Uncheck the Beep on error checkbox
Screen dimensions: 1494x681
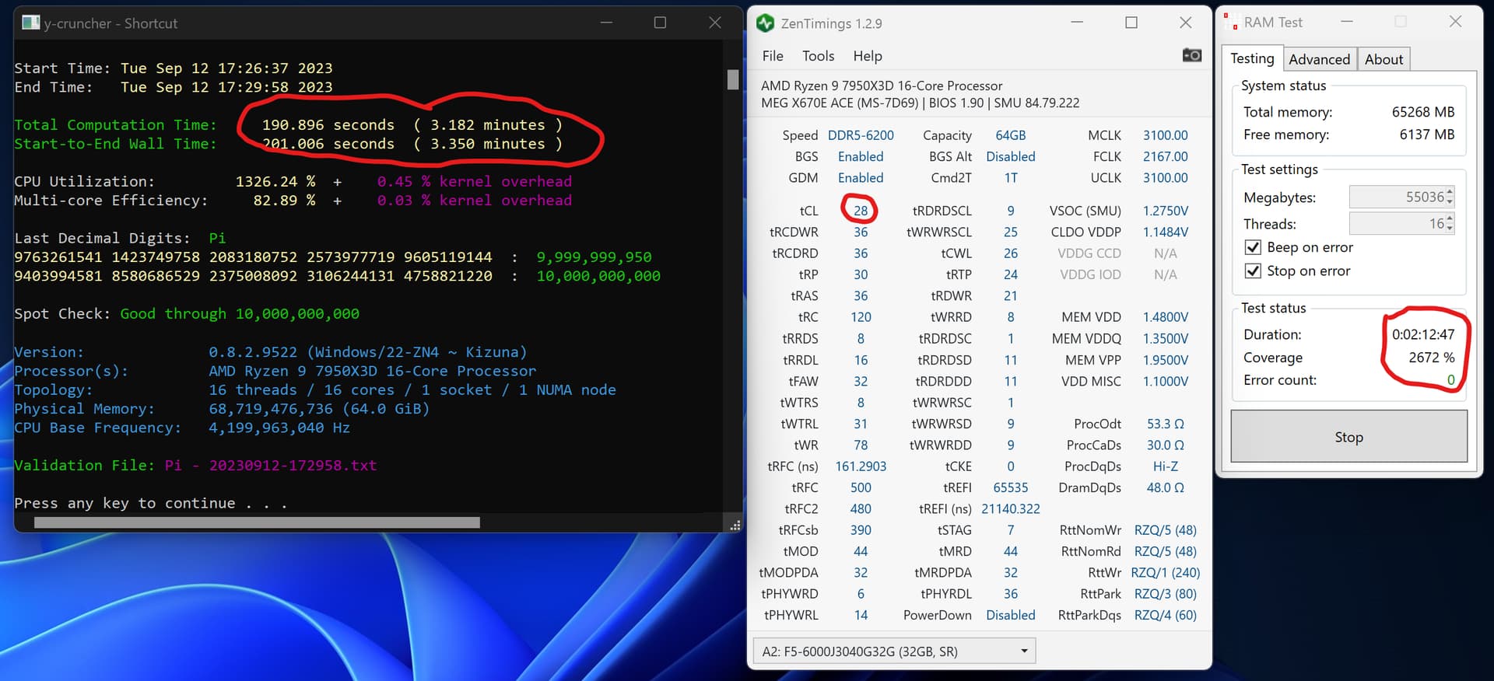tap(1253, 247)
